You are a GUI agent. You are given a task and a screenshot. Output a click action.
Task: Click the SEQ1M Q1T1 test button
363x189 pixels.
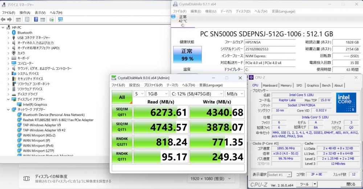coord(122,127)
